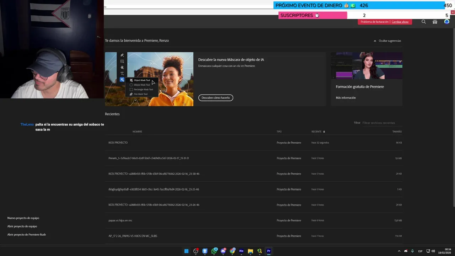This screenshot has height=256, width=455.
Task: Click the Descubre la nueva Máscara de objeto de IA heading
Action: (x=231, y=60)
